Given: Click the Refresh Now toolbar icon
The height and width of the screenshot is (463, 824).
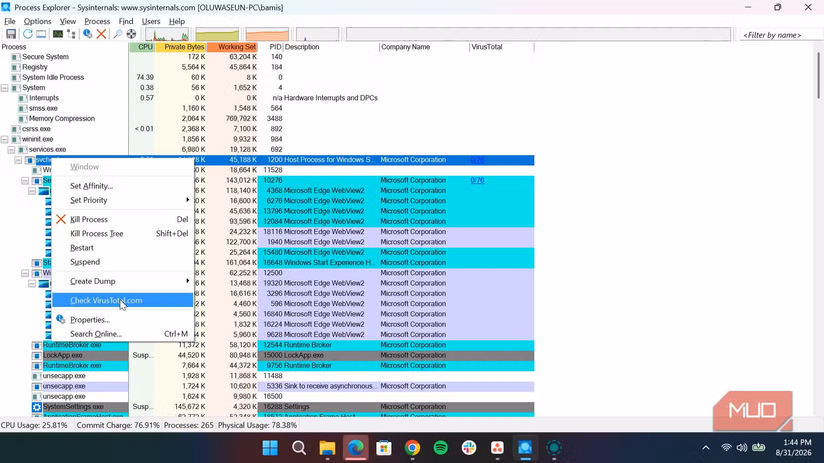Looking at the screenshot, I should [x=28, y=34].
